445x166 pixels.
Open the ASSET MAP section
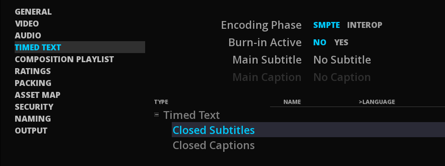point(38,95)
